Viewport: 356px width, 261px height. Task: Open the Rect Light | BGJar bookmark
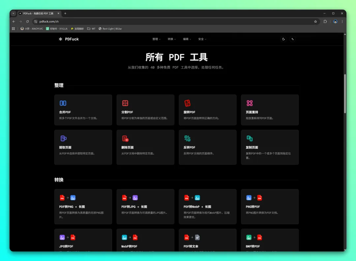coord(110,29)
